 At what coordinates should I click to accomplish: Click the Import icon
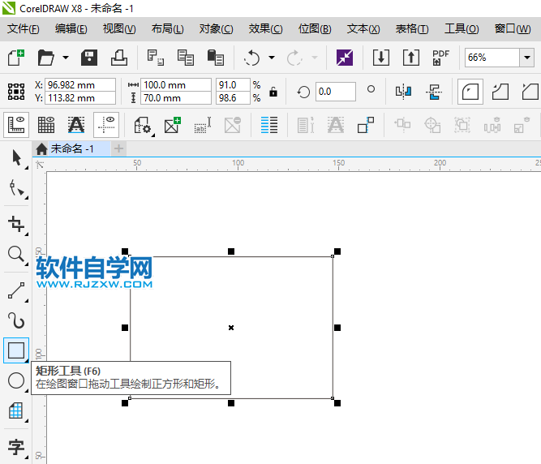381,58
